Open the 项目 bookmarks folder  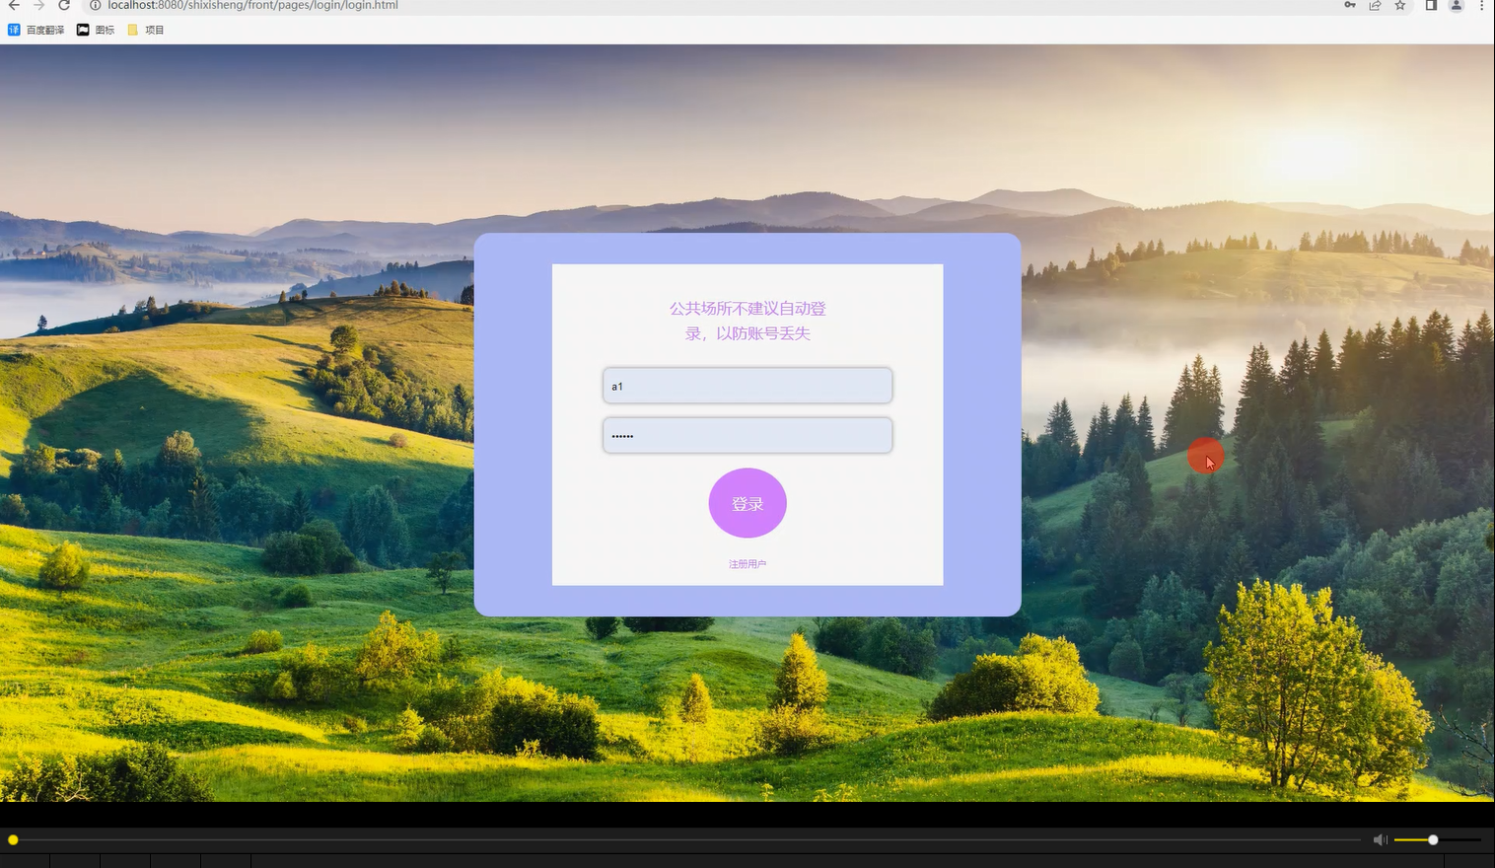point(146,30)
